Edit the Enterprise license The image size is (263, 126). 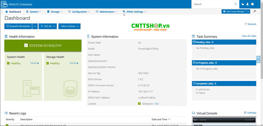click(157, 104)
